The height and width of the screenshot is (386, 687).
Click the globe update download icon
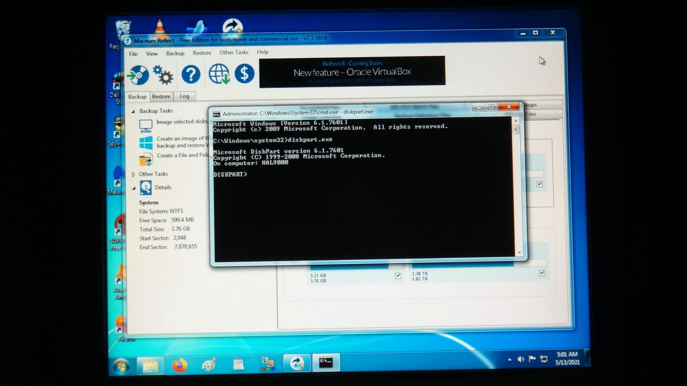click(x=219, y=74)
